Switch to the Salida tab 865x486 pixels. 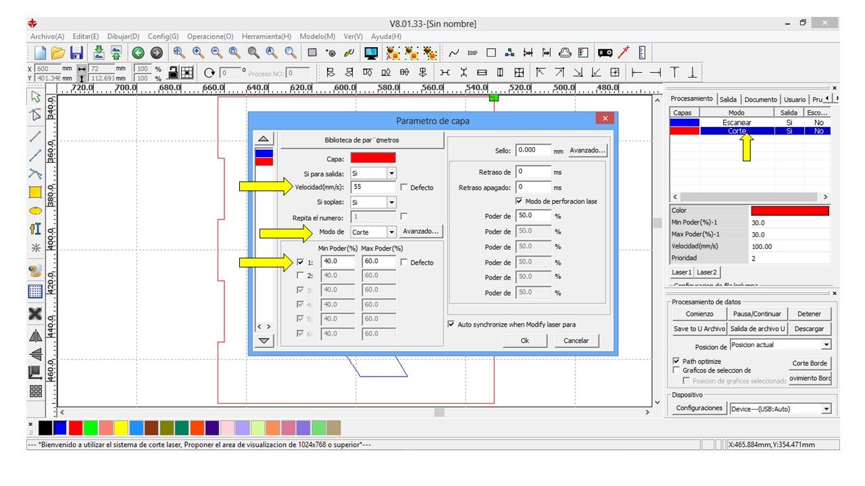pos(727,99)
